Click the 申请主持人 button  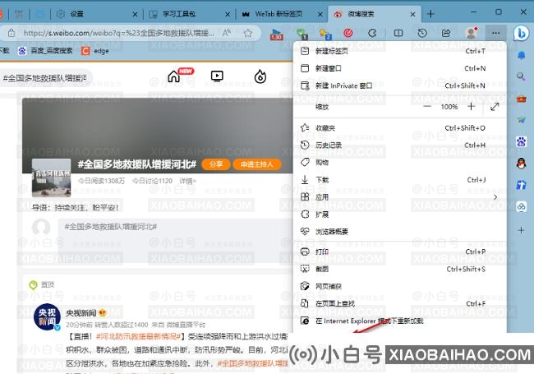pyautogui.click(x=257, y=164)
